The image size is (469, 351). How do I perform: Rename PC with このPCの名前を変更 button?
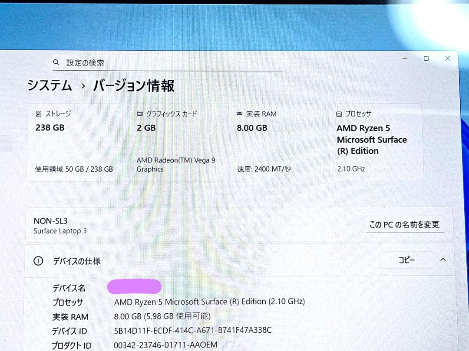(404, 224)
